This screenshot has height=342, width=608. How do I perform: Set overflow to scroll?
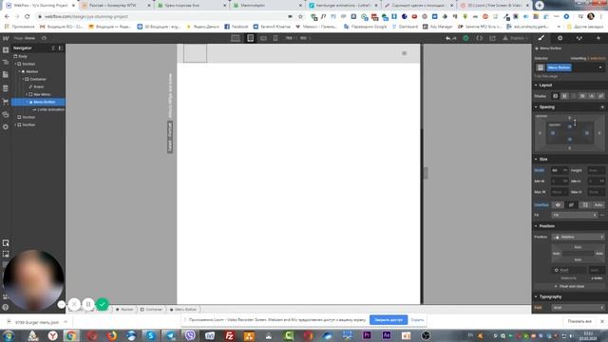pyautogui.click(x=585, y=205)
